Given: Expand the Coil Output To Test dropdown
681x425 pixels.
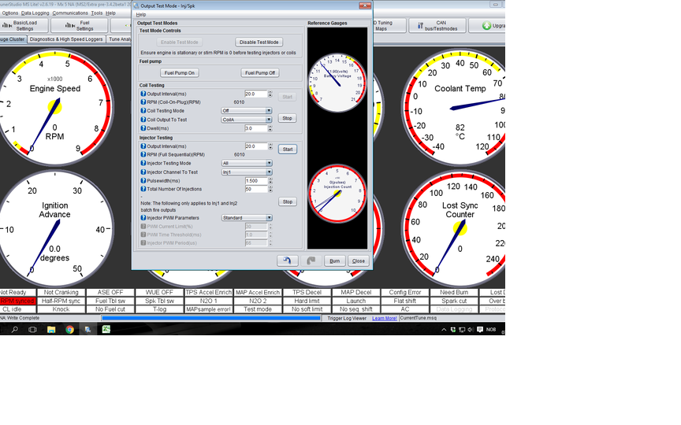Looking at the screenshot, I should 247,120.
